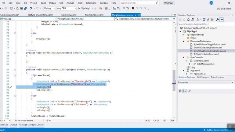Expand the Dependencies node

click(x=183, y=34)
